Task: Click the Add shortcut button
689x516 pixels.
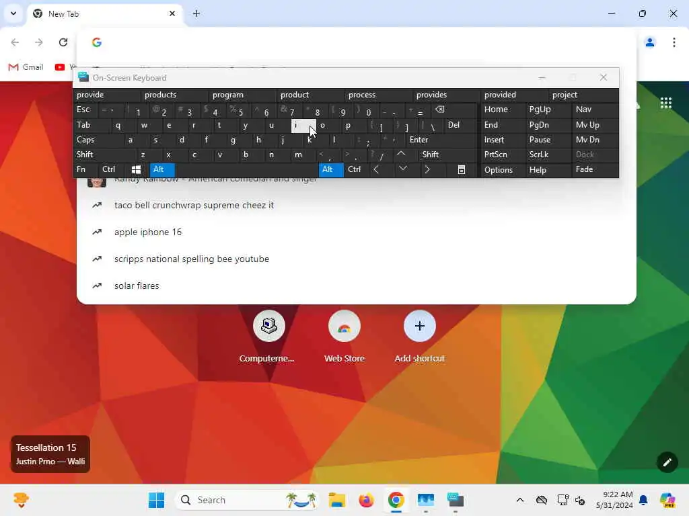Action: click(420, 337)
